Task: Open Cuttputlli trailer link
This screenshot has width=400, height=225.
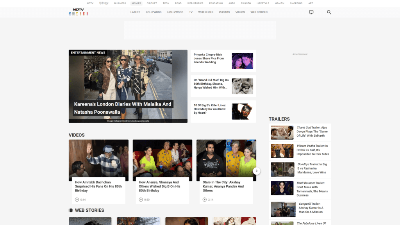Action: 311,208
